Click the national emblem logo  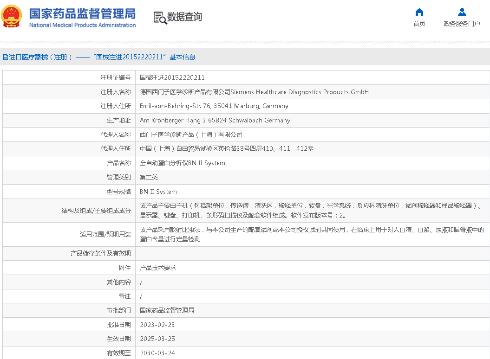tap(12, 17)
